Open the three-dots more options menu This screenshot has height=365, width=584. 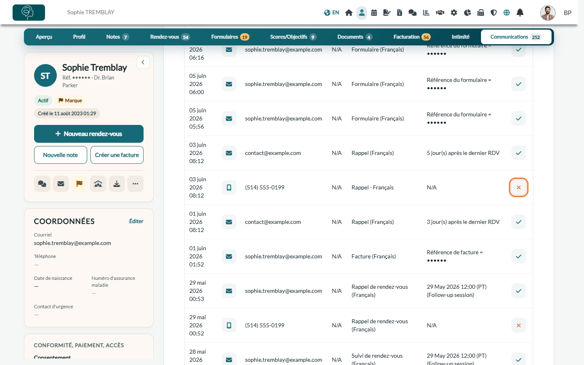135,184
